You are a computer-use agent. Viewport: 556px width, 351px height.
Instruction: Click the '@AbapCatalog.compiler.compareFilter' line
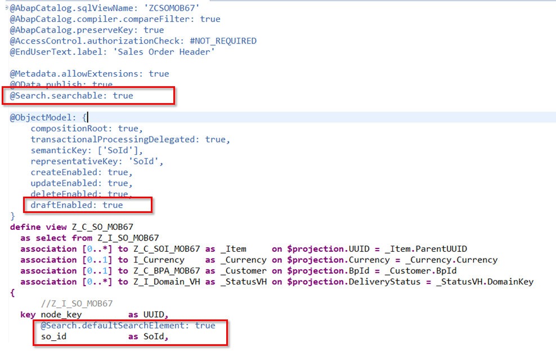pos(115,19)
